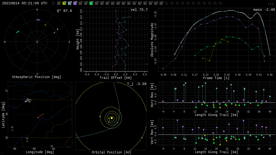The image size is (276, 155).
Task: Toggle the purple station 04 indicator
Action: click(75, 3)
